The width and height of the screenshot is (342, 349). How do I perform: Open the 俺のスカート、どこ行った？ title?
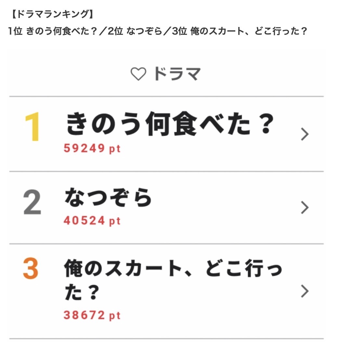173,280
